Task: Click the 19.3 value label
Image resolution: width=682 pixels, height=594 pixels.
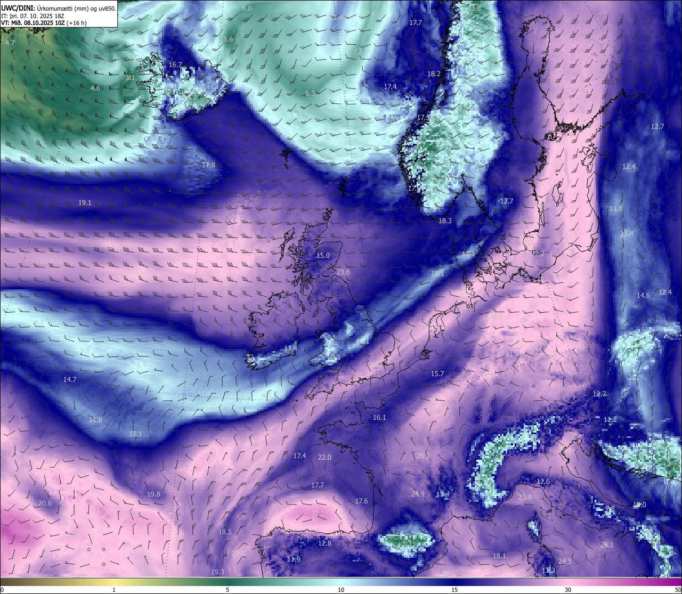Action: tap(217, 572)
